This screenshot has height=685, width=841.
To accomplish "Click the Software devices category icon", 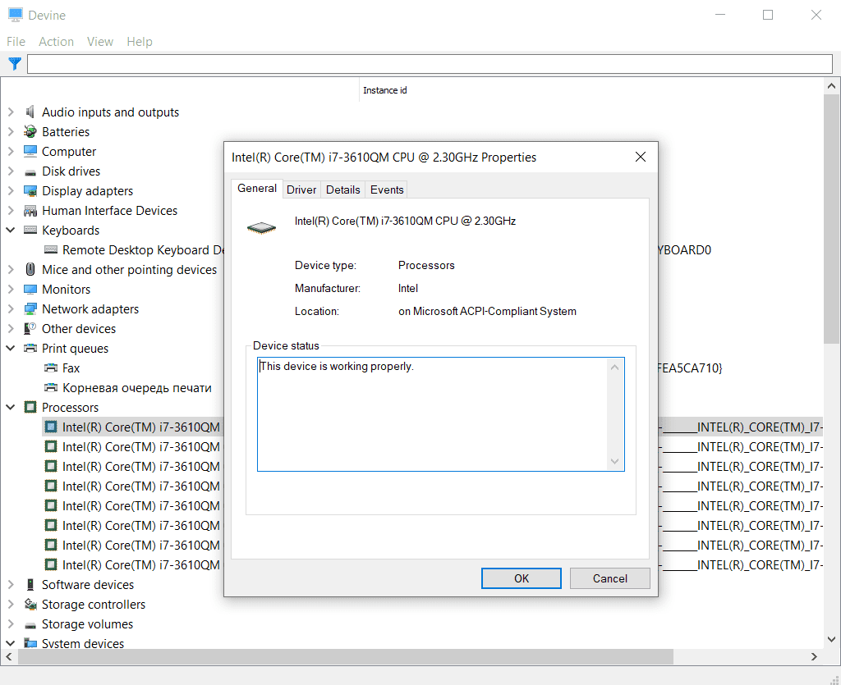I will (30, 585).
